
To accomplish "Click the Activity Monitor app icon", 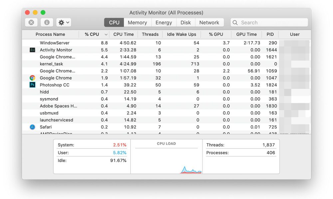I will tap(32, 50).
